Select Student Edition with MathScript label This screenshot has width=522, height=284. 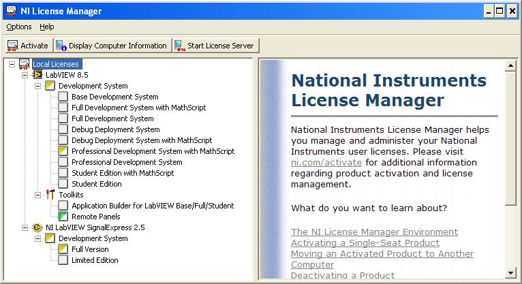(x=123, y=173)
